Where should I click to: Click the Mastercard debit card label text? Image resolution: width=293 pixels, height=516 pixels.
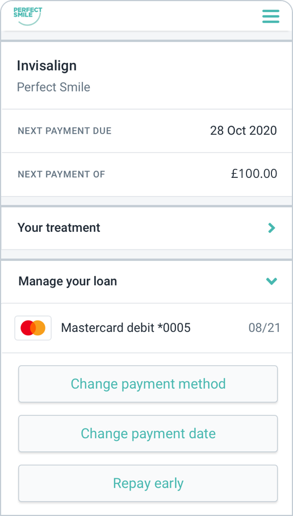click(x=125, y=328)
